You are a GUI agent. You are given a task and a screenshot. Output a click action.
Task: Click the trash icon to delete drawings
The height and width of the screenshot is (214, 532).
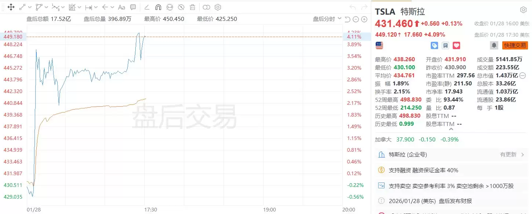(193, 7)
